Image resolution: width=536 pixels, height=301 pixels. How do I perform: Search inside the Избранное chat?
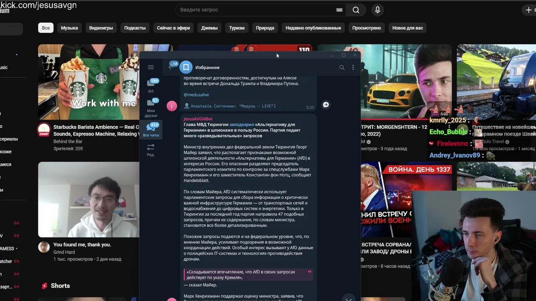point(342,67)
